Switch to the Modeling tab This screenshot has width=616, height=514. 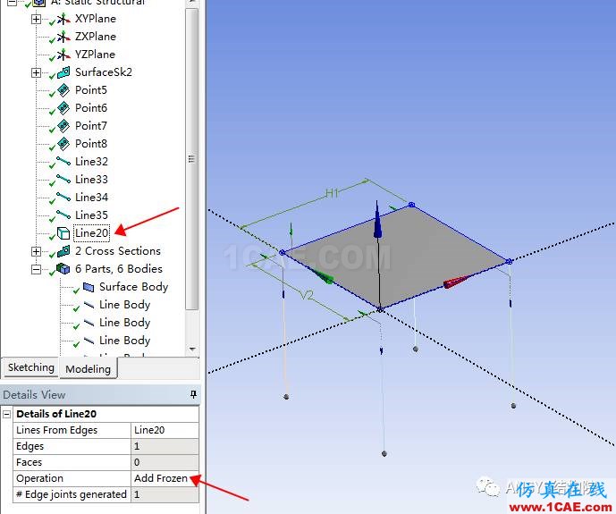(88, 369)
